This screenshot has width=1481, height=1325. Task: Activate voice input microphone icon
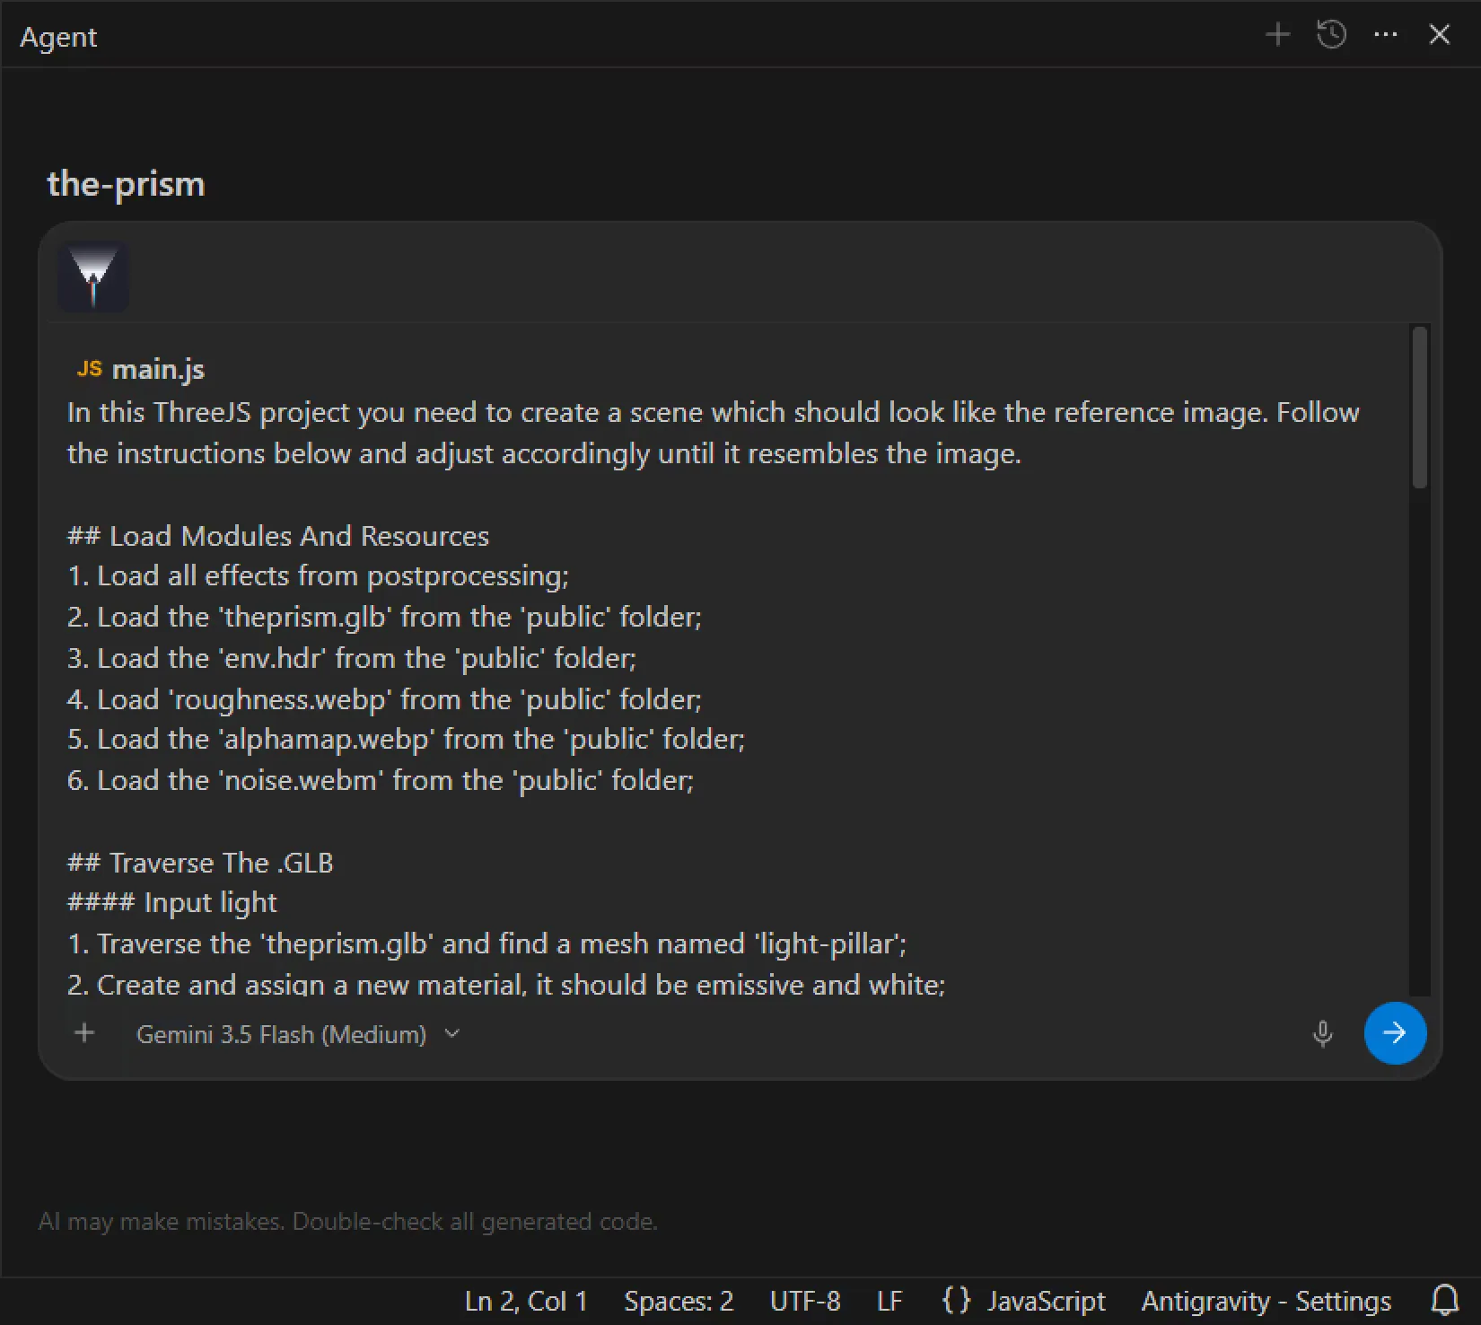pyautogui.click(x=1322, y=1034)
